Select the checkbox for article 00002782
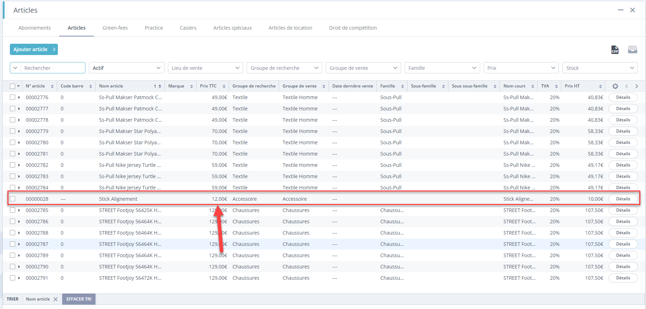The height and width of the screenshot is (309, 646). [13, 165]
